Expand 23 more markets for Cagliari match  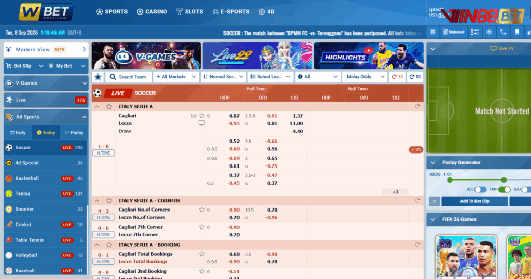click(x=416, y=150)
